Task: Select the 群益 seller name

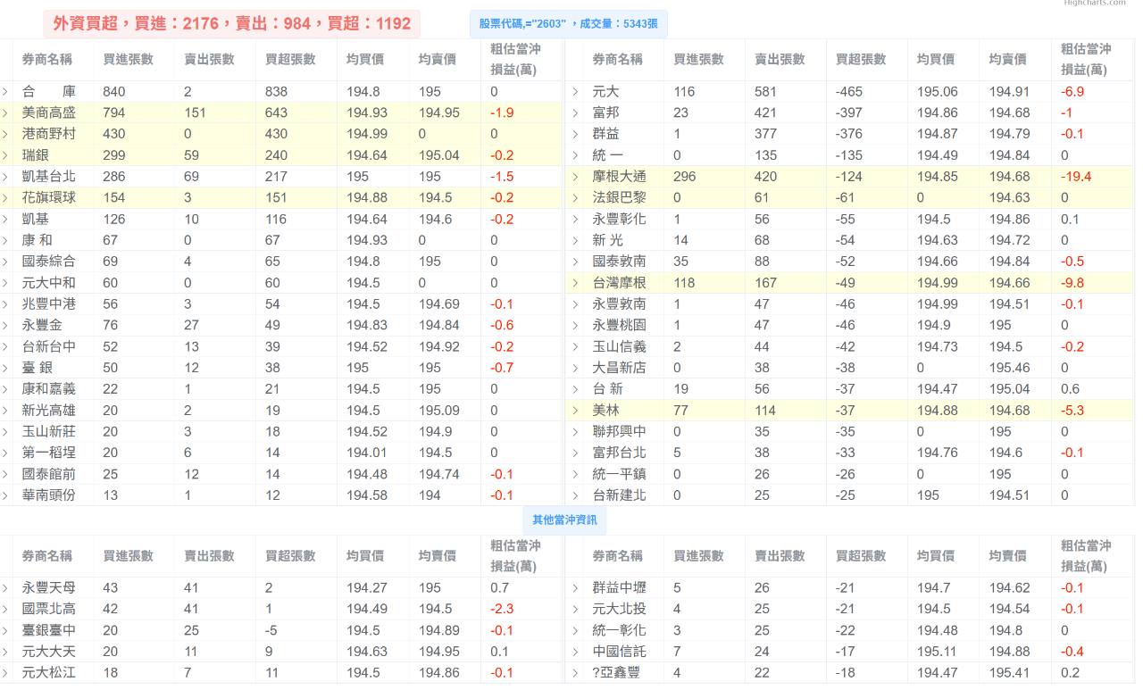Action: (606, 134)
